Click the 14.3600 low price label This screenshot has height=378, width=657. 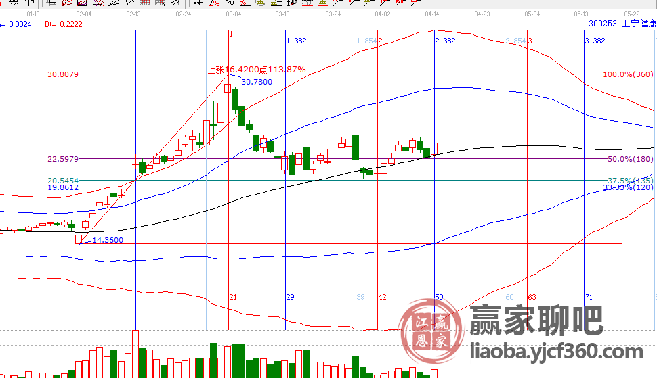click(x=108, y=240)
